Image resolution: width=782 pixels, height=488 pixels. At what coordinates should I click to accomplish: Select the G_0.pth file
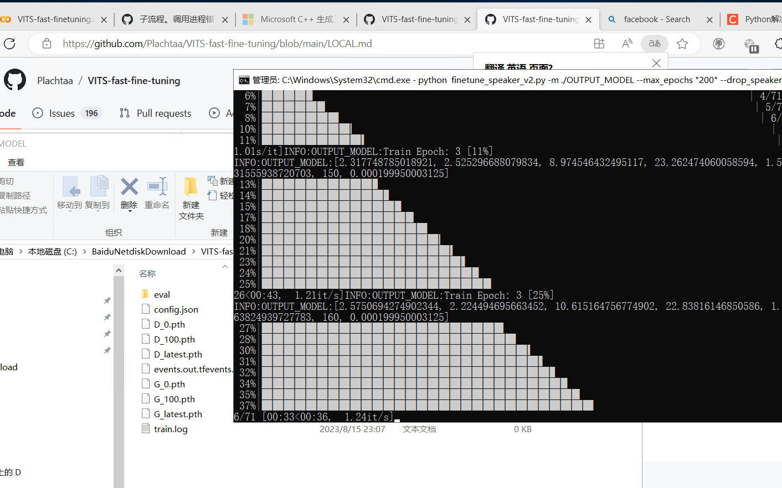pos(169,384)
